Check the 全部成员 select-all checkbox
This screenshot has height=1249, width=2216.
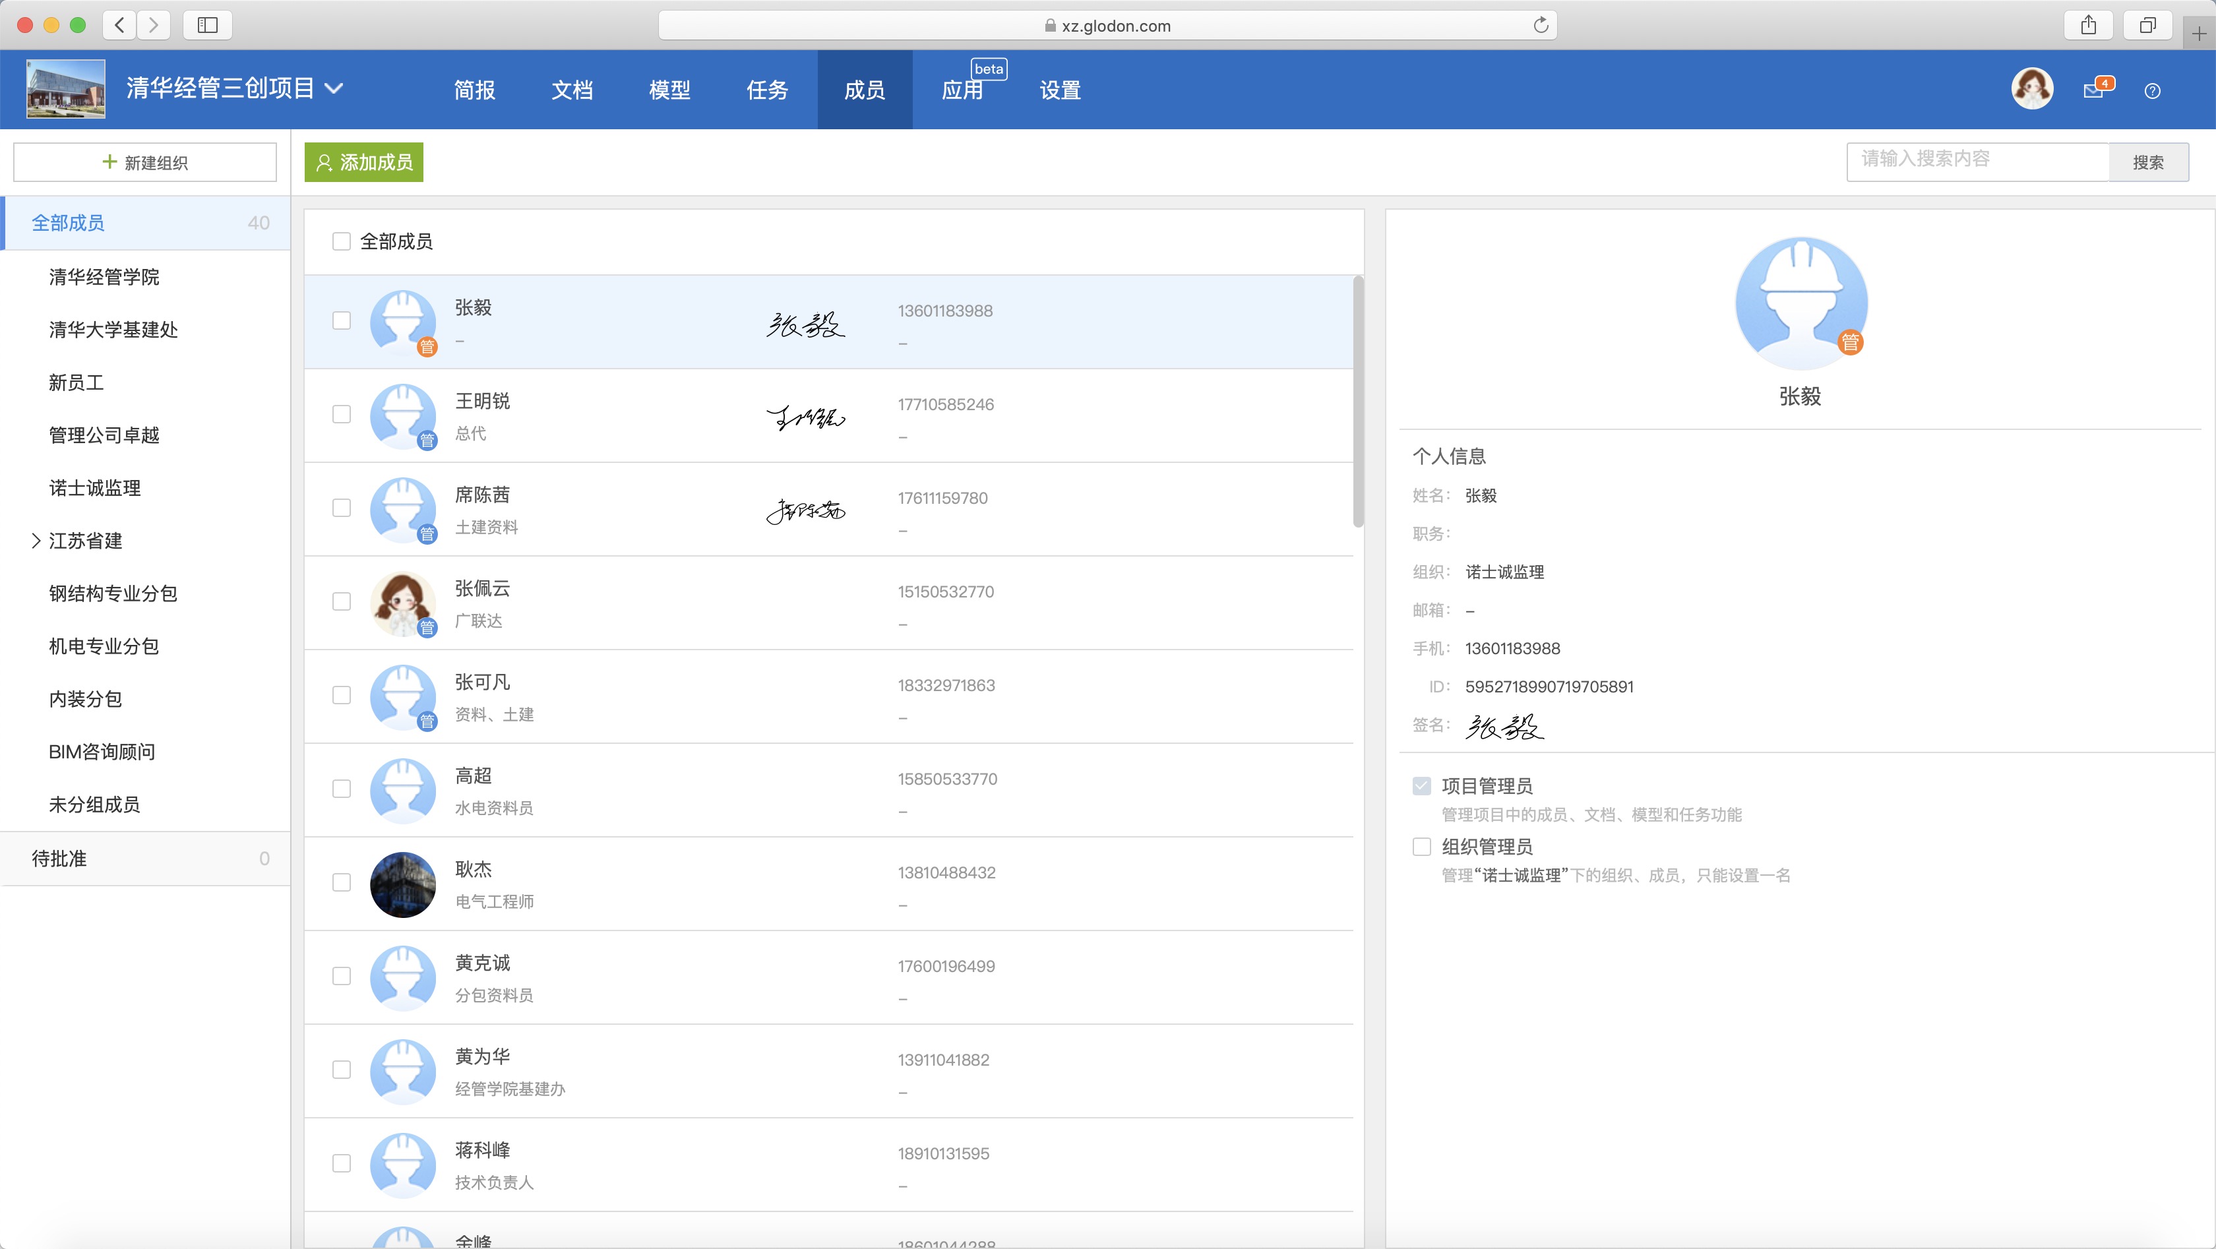(x=341, y=242)
